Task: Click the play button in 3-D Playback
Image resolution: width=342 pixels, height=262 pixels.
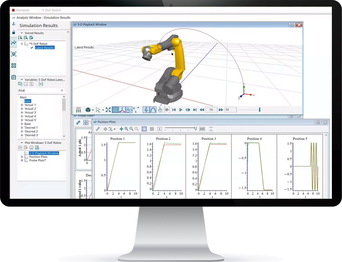Action: click(181, 110)
